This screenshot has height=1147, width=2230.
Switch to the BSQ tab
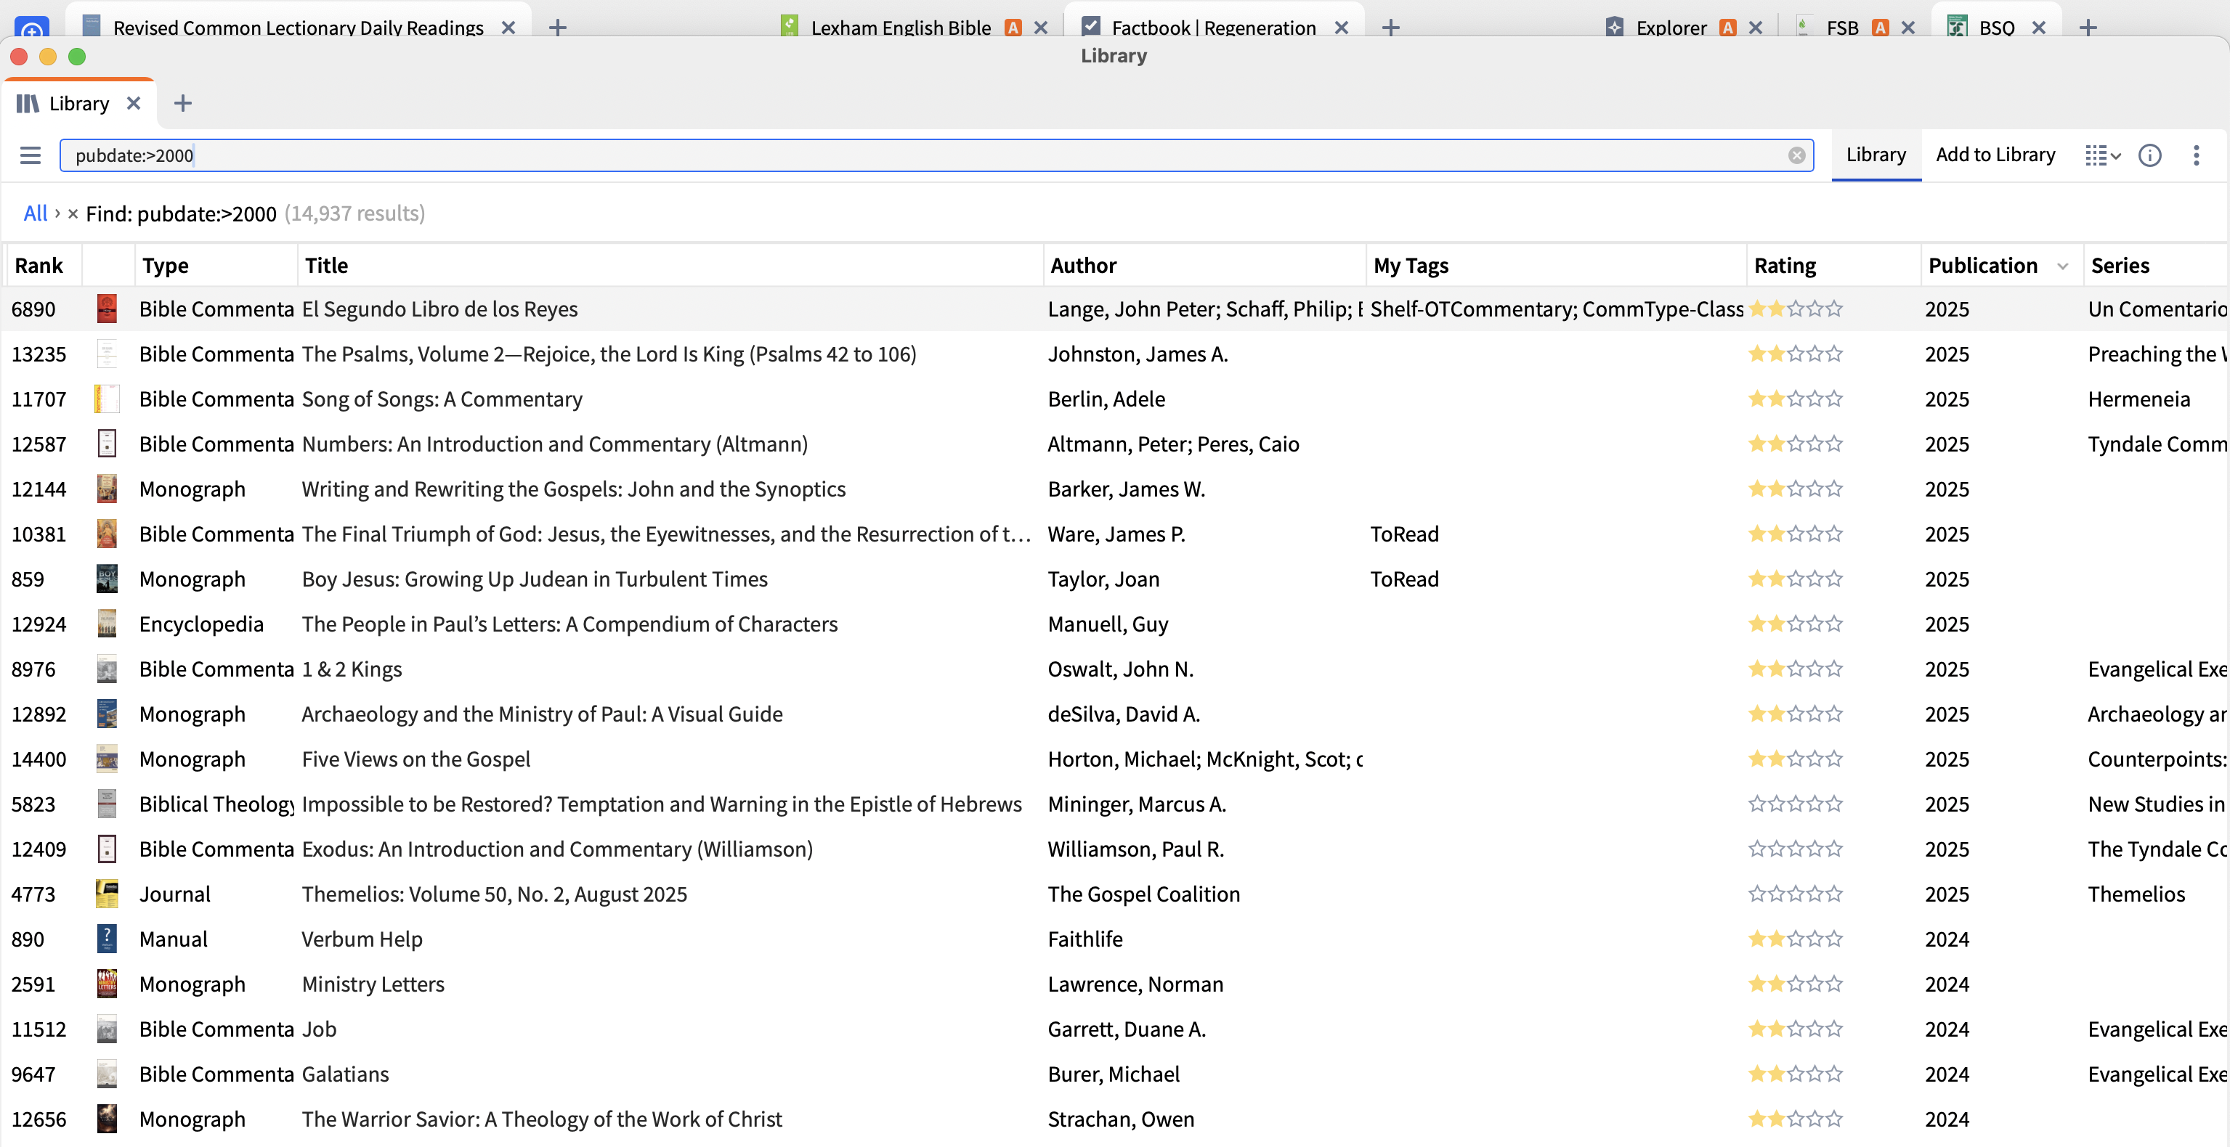pyautogui.click(x=1995, y=28)
